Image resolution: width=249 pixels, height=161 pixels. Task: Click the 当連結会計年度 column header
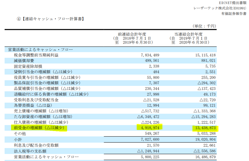click(x=189, y=34)
